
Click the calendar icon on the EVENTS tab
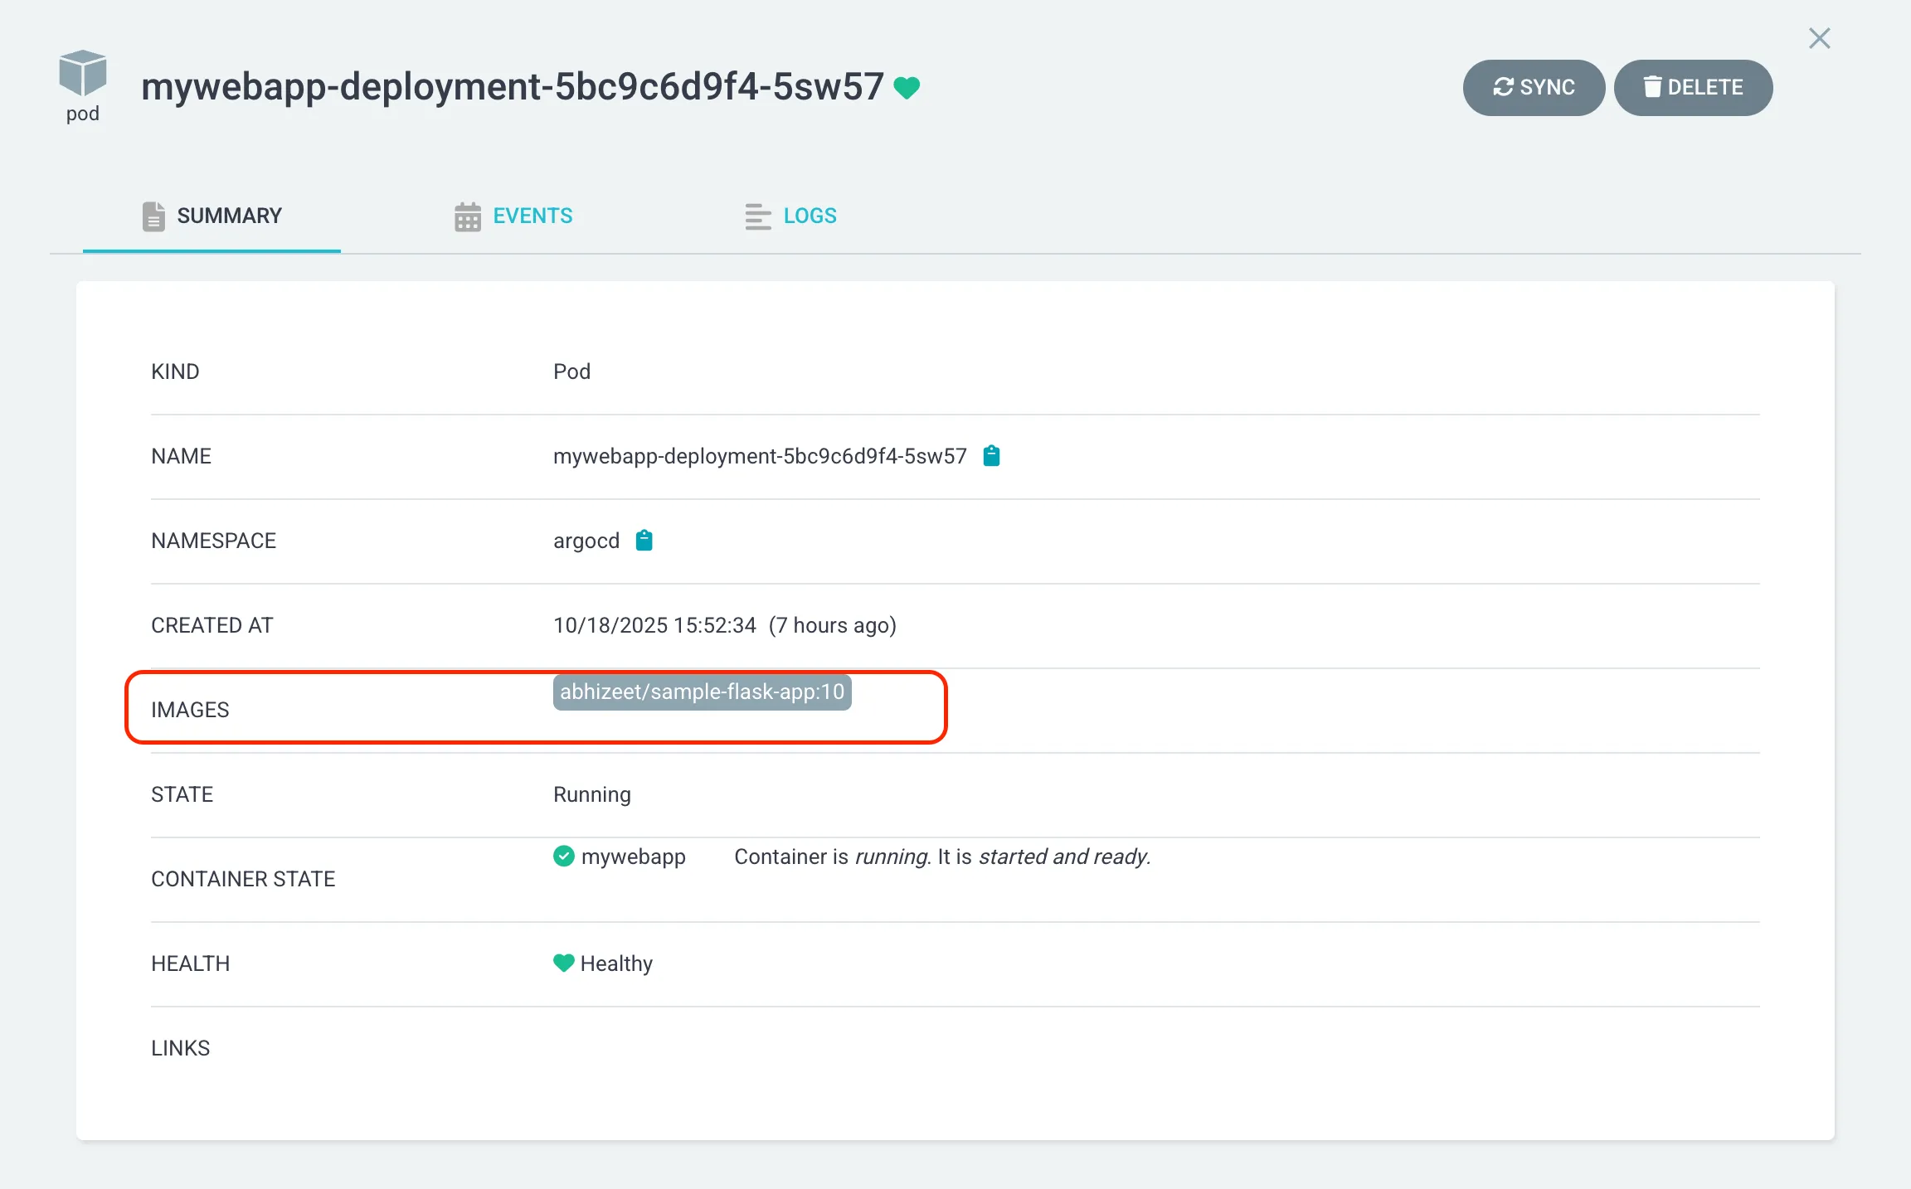tap(467, 216)
